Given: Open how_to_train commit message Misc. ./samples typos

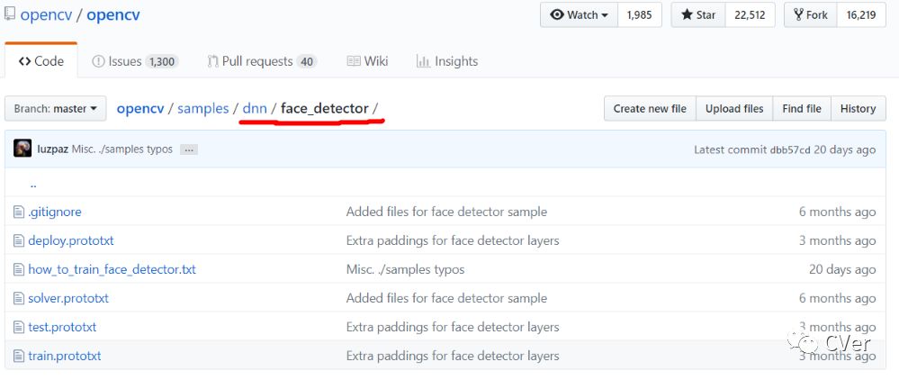Looking at the screenshot, I should pyautogui.click(x=405, y=269).
